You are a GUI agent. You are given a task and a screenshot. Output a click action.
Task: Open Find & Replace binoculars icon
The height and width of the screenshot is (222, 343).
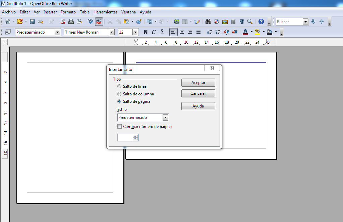208,21
